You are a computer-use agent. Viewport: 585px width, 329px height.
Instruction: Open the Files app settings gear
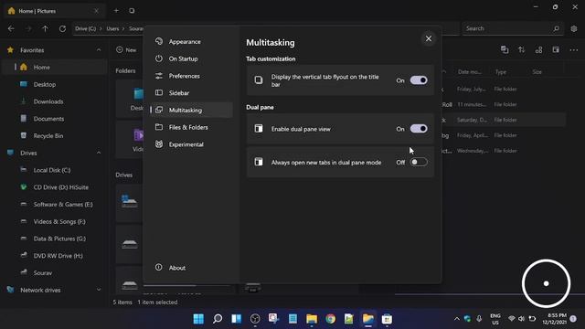(574, 28)
